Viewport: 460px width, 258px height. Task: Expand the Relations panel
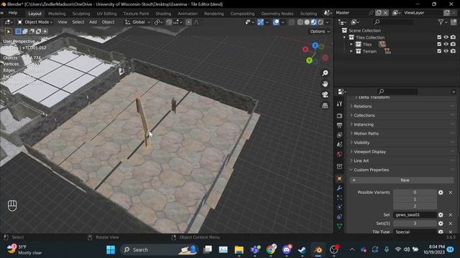tap(362, 106)
